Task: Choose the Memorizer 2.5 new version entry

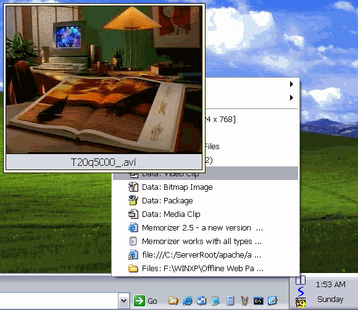Action: [x=206, y=227]
